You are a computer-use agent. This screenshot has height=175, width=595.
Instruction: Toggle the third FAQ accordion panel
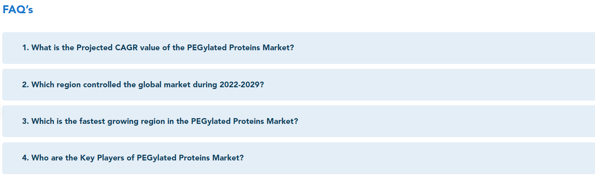(x=299, y=121)
